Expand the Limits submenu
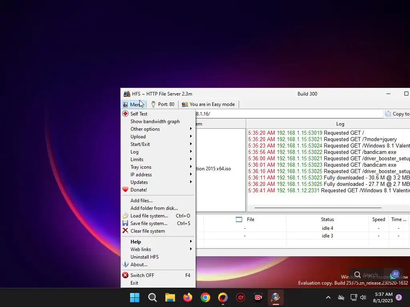The width and height of the screenshot is (410, 307). tap(158, 159)
